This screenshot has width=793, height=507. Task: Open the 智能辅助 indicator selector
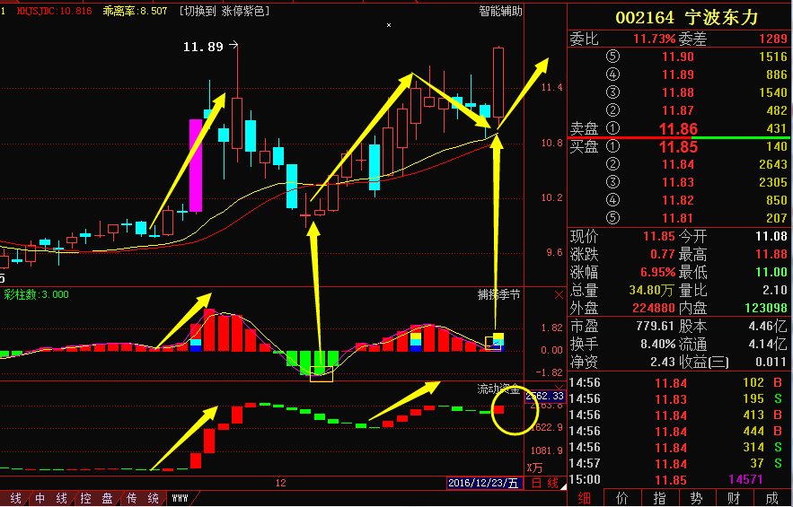coord(500,12)
